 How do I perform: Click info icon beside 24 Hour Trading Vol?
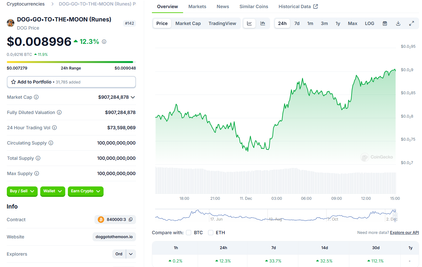point(55,128)
